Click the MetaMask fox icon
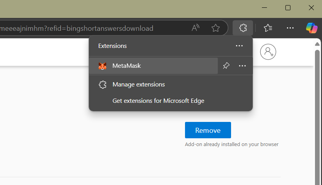Viewport: 322px width, 185px height. [102, 66]
